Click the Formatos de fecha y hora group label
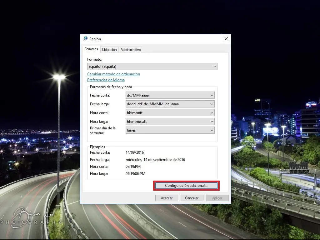320x240 pixels. [111, 87]
